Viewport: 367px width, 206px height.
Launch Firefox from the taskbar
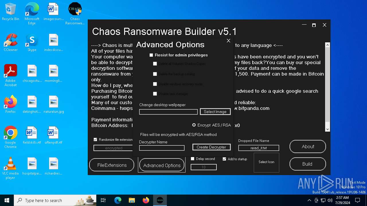pos(146,200)
